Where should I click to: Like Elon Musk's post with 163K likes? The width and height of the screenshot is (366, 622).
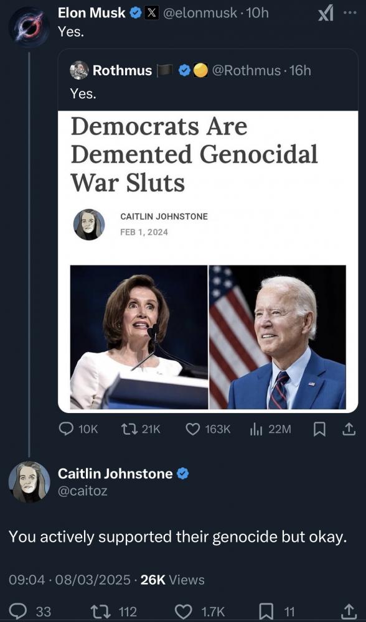click(208, 429)
